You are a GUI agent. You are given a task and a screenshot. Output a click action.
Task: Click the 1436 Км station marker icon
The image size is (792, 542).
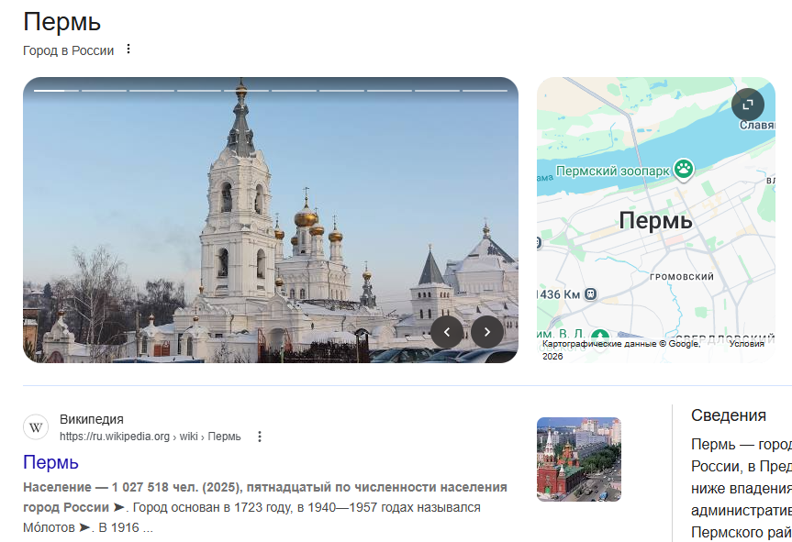(591, 294)
